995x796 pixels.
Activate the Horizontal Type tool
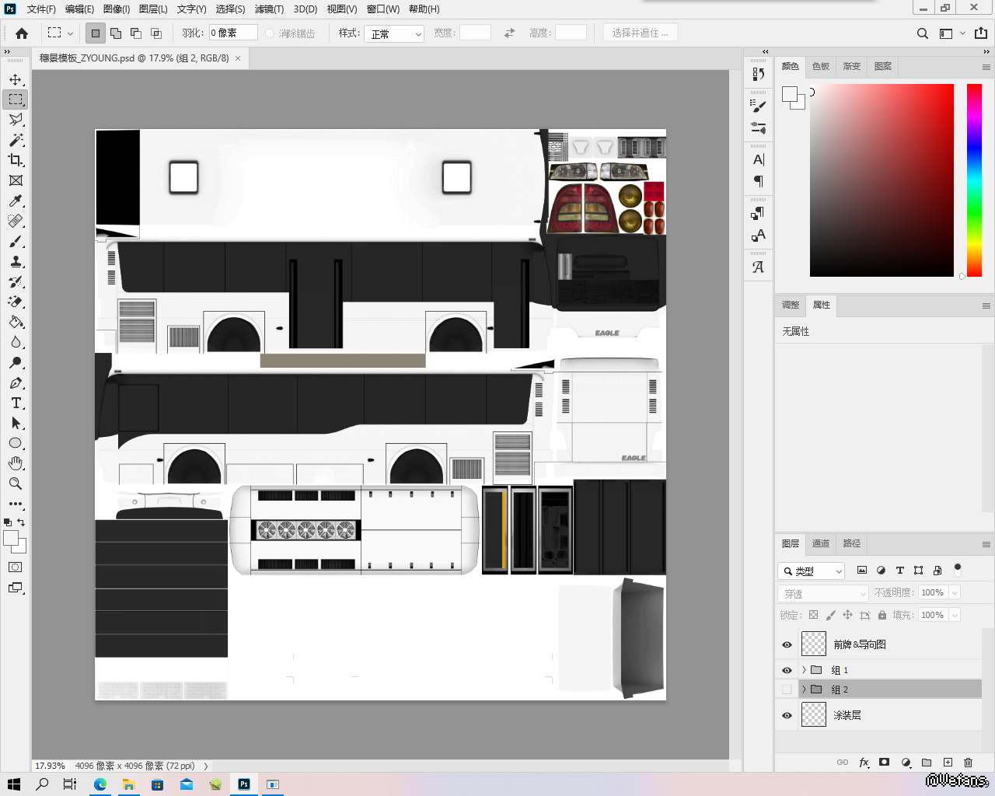[x=16, y=403]
